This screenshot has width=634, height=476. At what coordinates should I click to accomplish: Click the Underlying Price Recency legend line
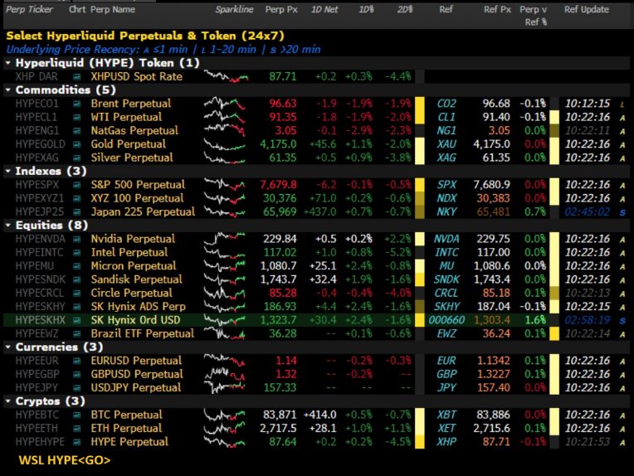(163, 50)
